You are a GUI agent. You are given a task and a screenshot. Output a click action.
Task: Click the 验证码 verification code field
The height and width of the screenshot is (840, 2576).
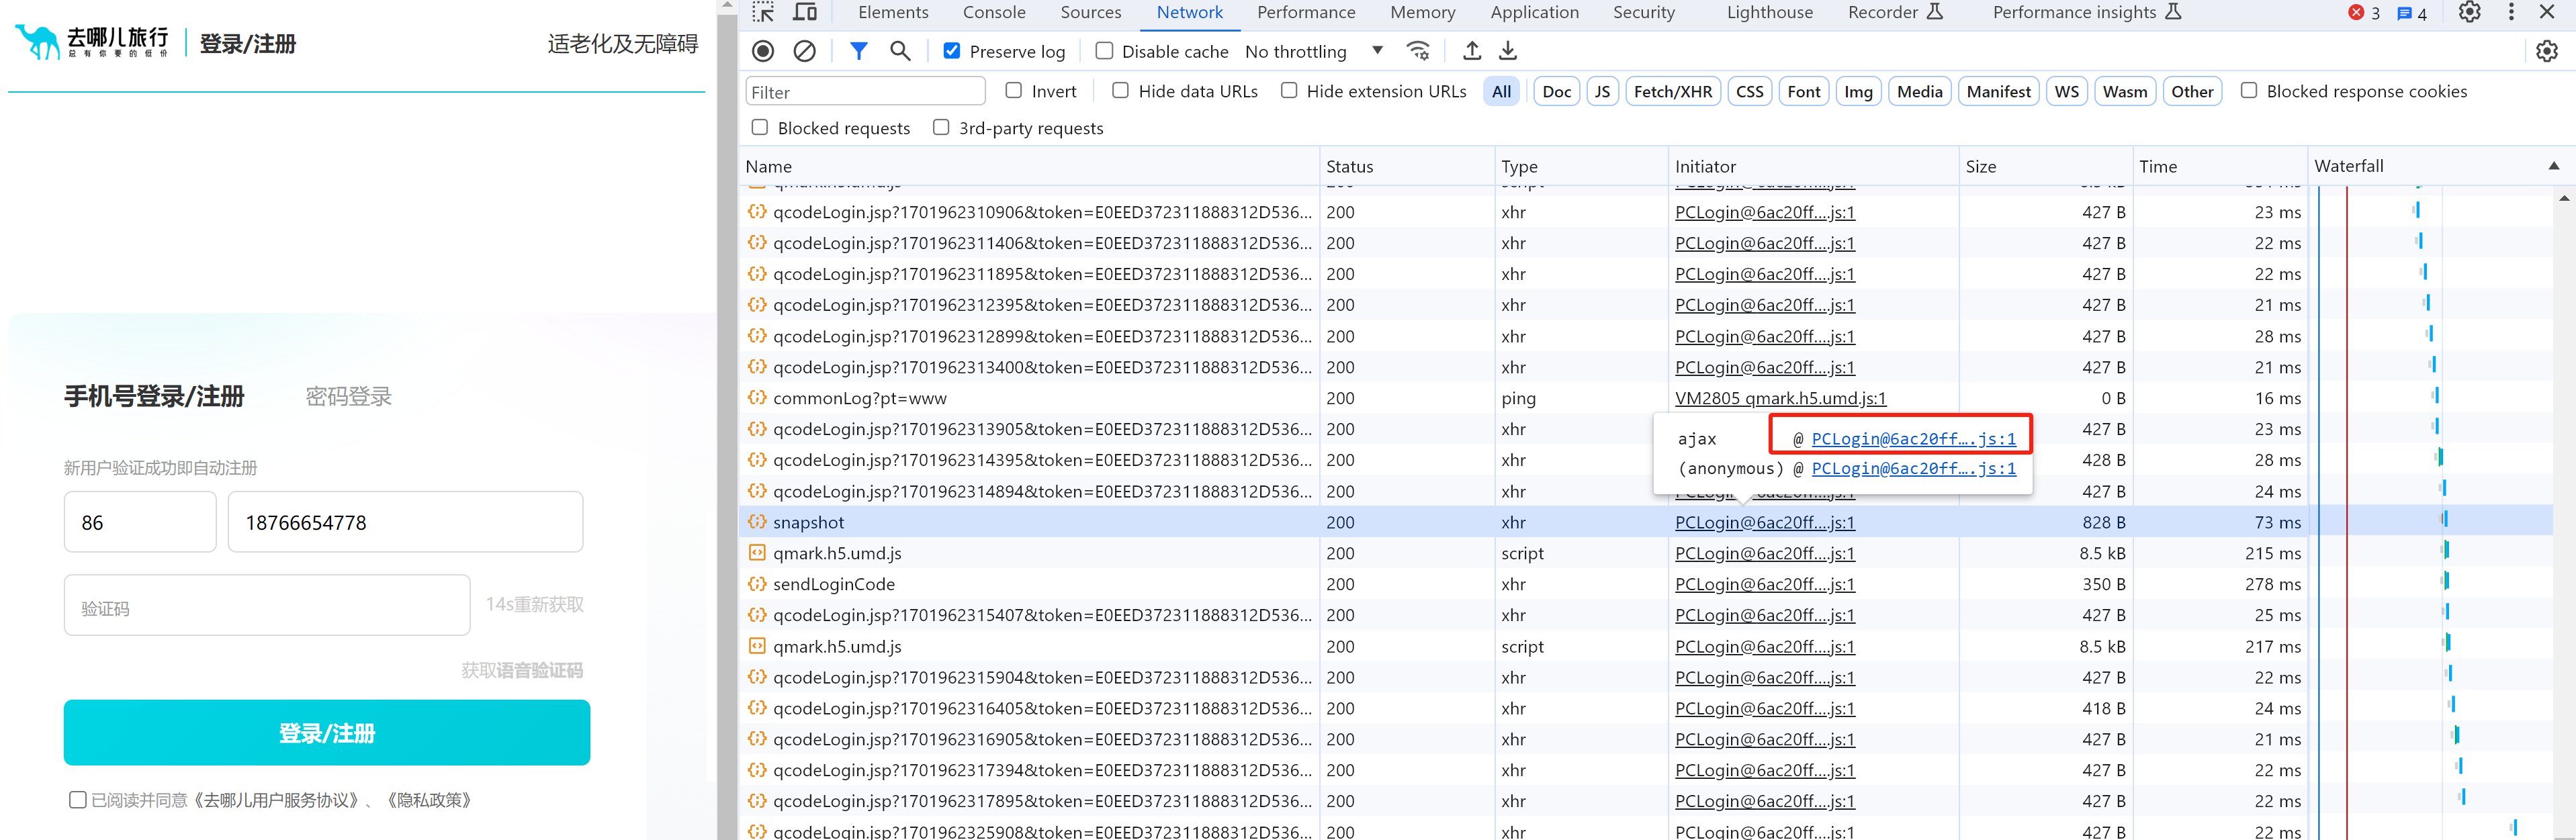pyautogui.click(x=267, y=605)
